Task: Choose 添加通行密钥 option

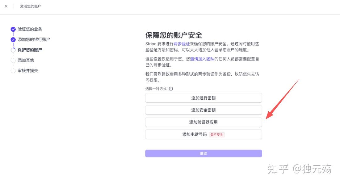Action: click(204, 98)
